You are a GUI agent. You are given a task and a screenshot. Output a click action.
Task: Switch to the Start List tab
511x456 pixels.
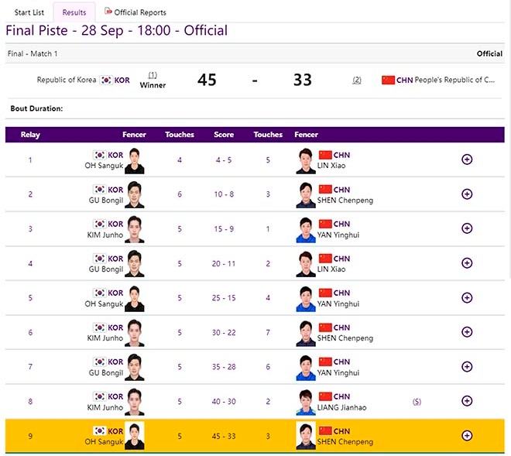pos(29,12)
